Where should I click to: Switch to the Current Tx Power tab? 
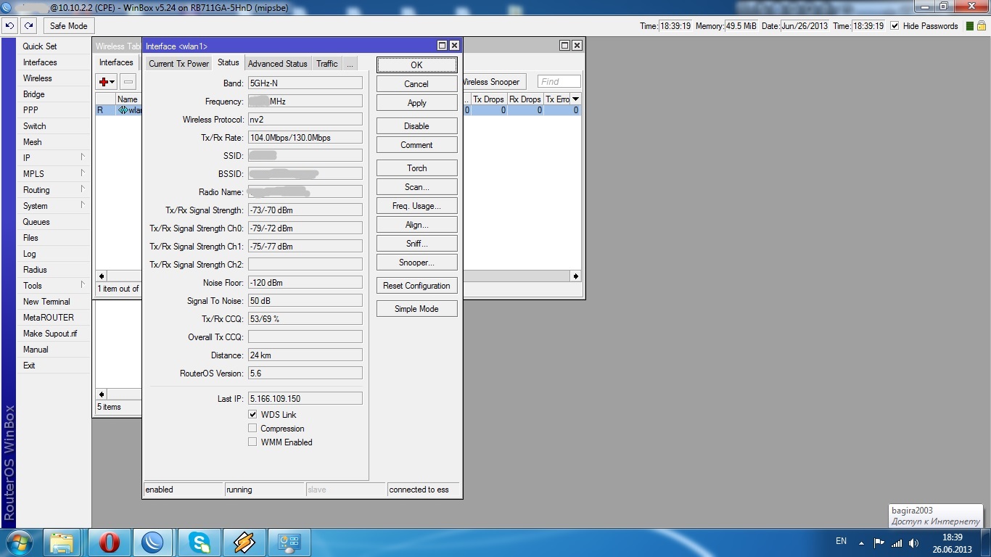pos(178,64)
